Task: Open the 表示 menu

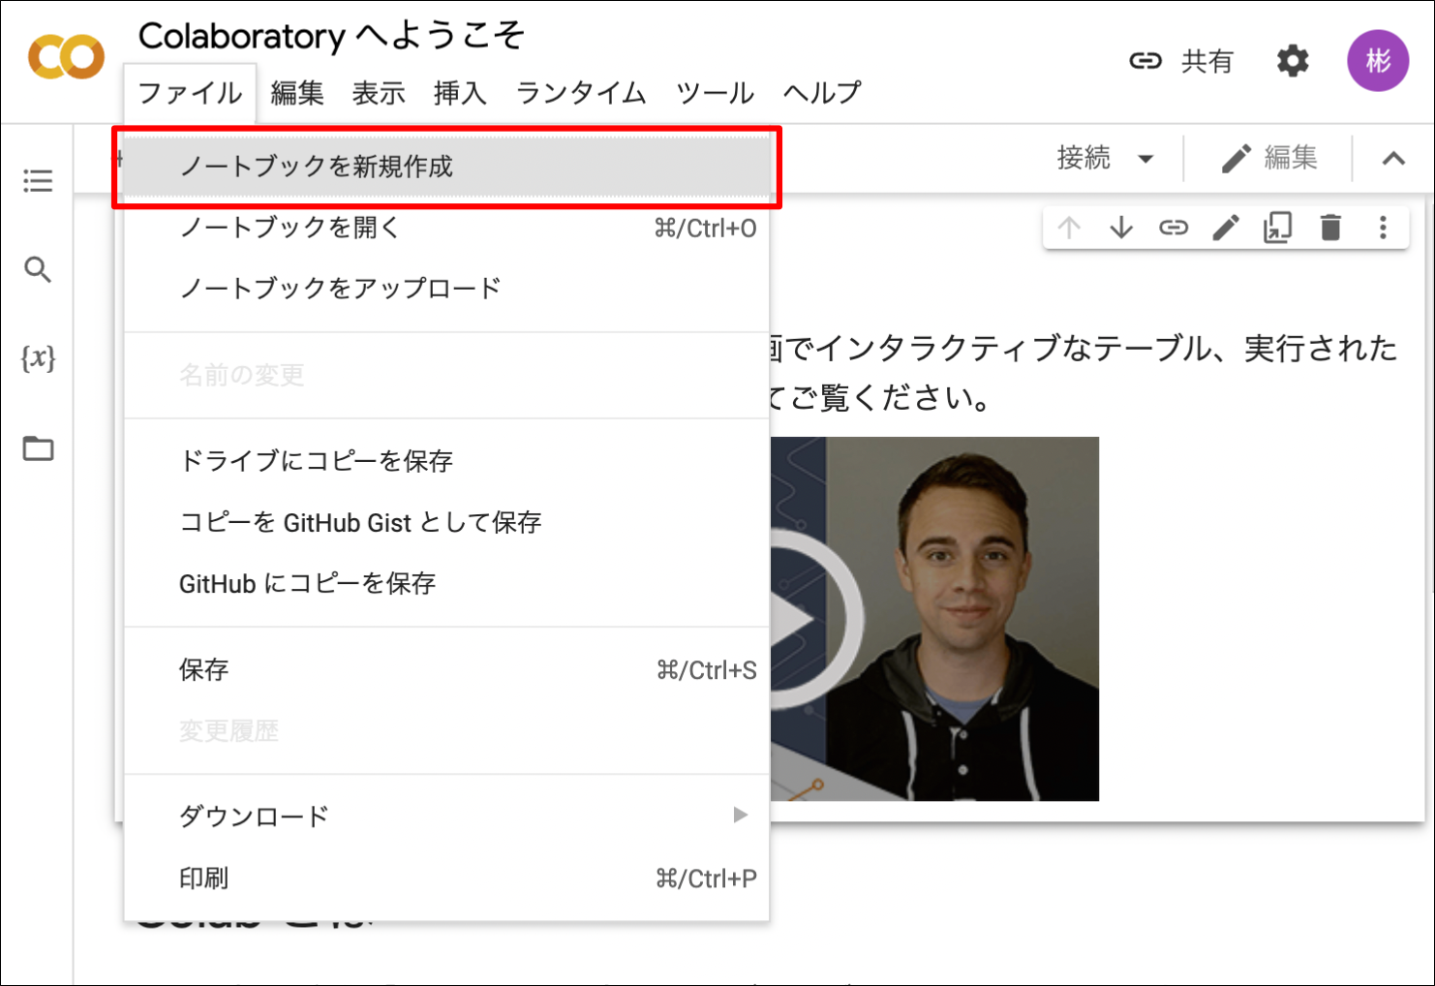Action: click(x=379, y=93)
